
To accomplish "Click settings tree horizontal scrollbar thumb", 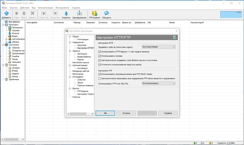I will click(x=78, y=114).
